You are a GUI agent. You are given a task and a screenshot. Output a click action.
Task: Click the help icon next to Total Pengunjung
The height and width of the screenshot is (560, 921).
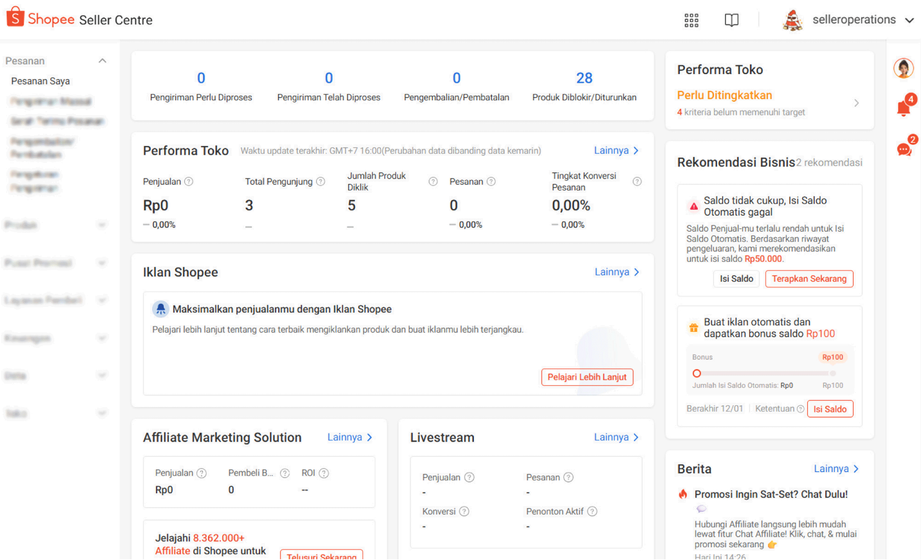[x=320, y=182]
